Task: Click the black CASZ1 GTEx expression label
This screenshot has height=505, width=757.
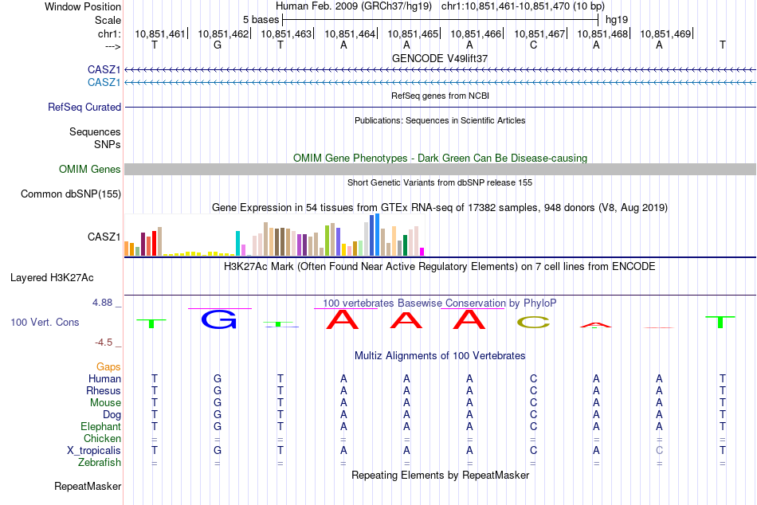Action: click(104, 237)
